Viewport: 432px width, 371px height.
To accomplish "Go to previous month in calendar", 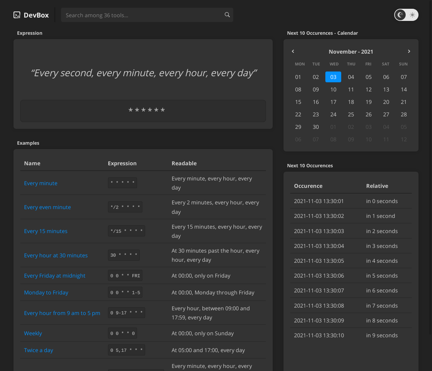I will pos(293,51).
